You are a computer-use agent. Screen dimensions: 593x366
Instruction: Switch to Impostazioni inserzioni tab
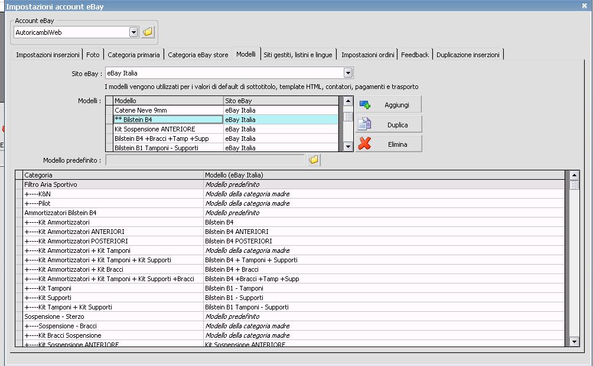[48, 55]
